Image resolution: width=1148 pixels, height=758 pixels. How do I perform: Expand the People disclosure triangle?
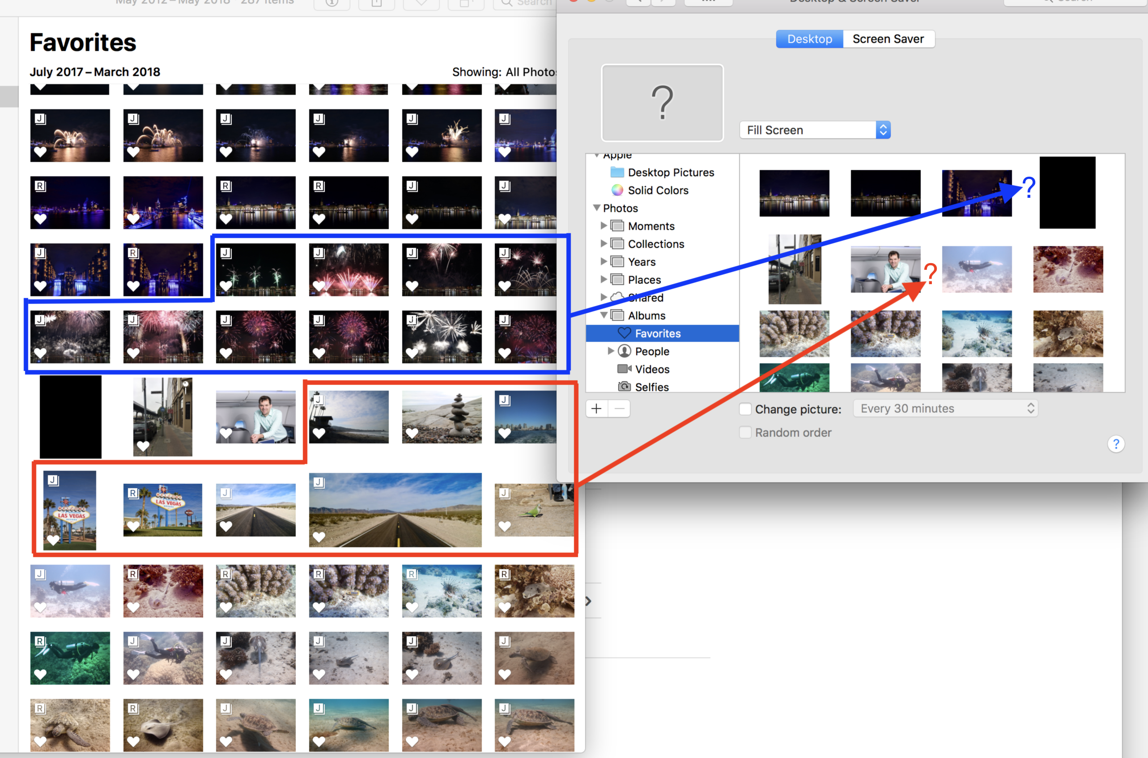tap(611, 351)
